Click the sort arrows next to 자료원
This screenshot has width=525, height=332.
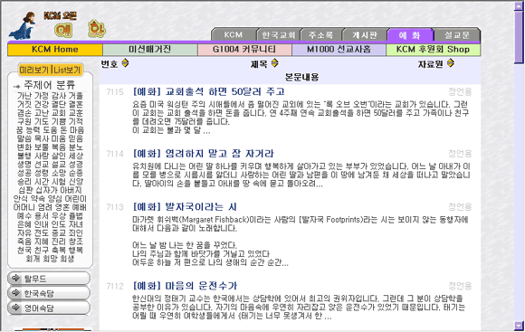(x=451, y=62)
